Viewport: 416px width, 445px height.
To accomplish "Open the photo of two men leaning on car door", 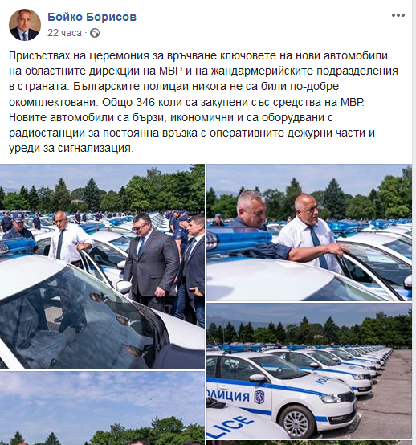I will [x=309, y=232].
